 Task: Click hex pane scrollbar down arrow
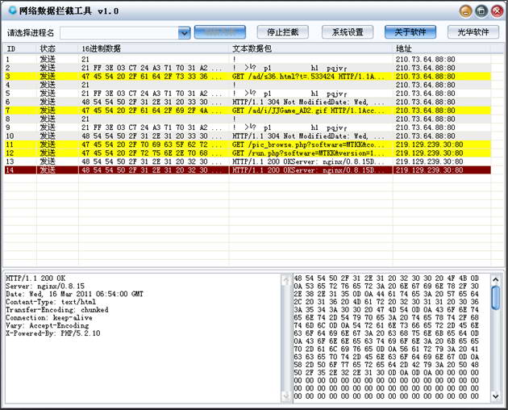point(496,396)
